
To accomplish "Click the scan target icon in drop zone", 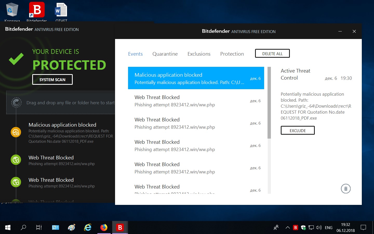I will (16, 103).
